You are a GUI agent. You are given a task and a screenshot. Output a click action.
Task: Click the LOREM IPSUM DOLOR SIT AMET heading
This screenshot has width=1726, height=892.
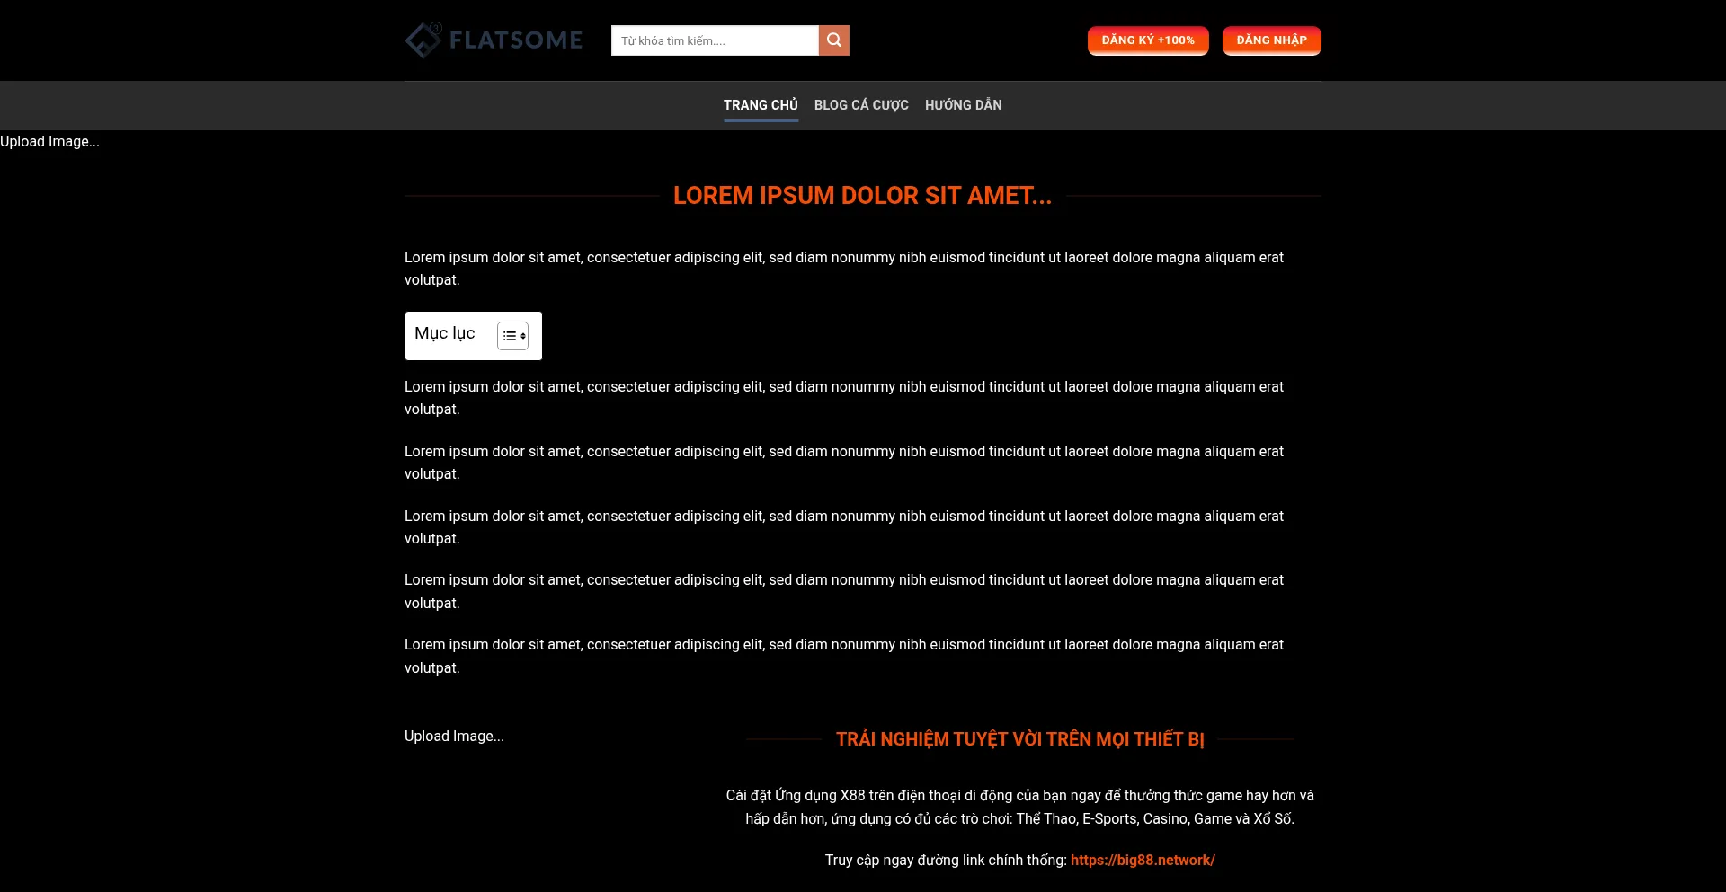click(x=862, y=196)
